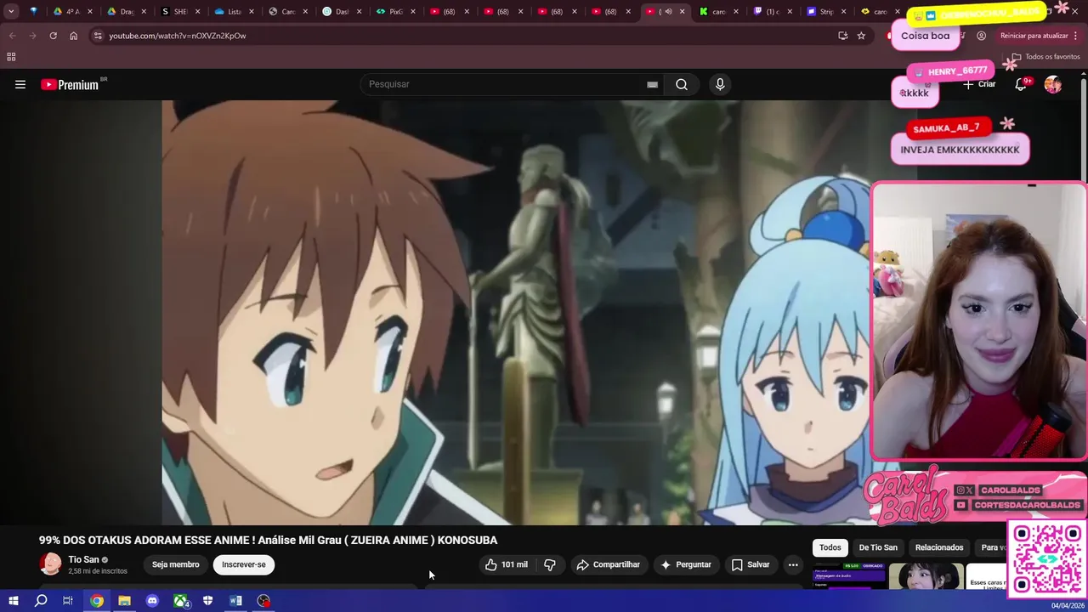Click the YouTube search magnifier button
The height and width of the screenshot is (612, 1088).
coord(682,84)
